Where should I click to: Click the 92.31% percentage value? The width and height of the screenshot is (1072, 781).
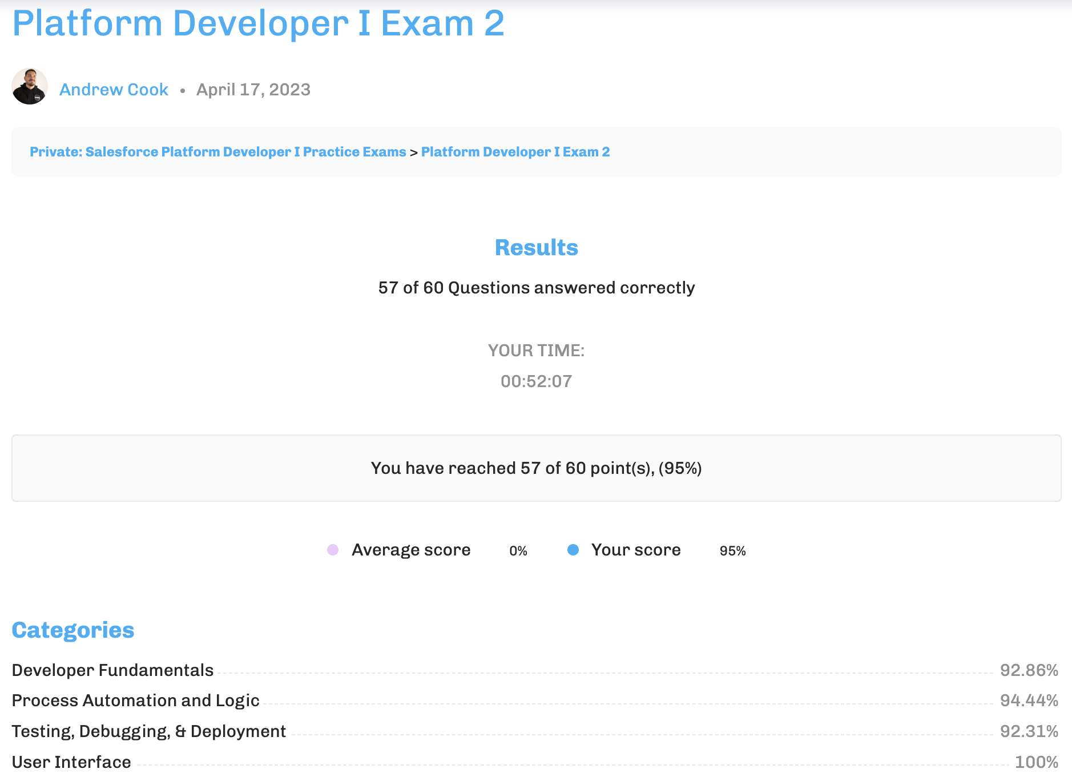click(1029, 731)
